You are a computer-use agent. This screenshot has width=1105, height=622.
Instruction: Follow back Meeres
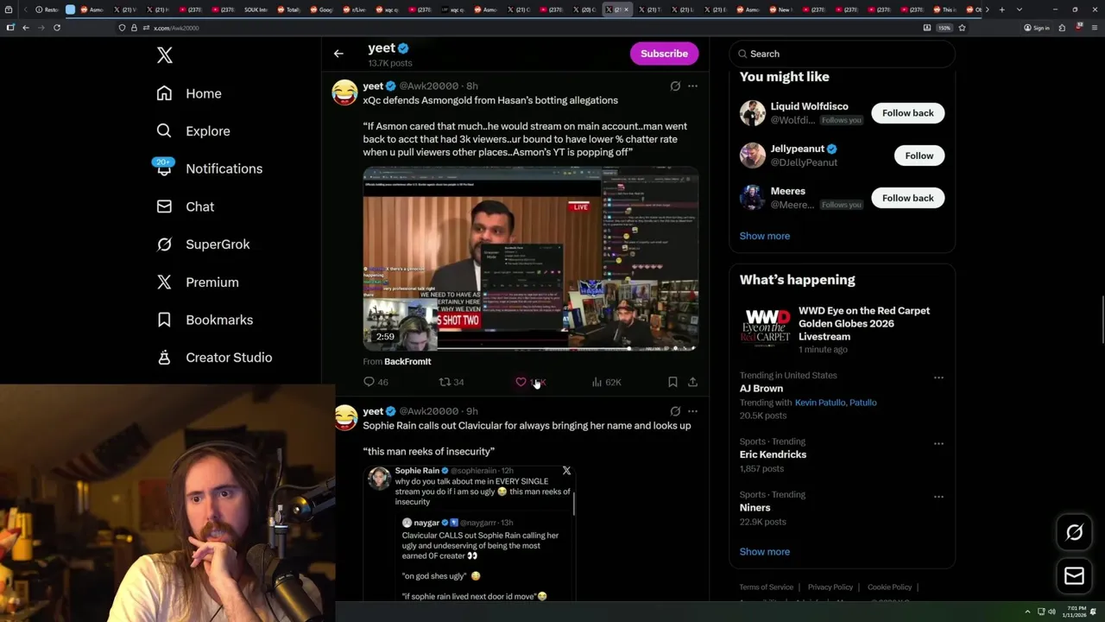tap(907, 198)
